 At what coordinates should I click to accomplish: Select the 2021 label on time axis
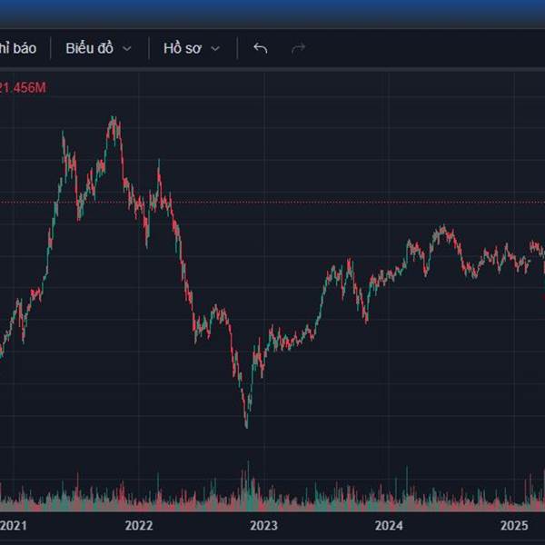[x=13, y=525]
